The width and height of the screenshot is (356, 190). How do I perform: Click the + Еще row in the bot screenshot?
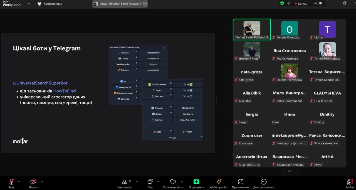tap(172, 138)
